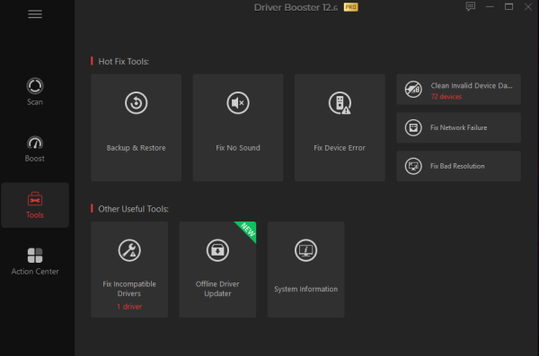Launch Fix Device Error label
The width and height of the screenshot is (539, 356).
tap(340, 148)
